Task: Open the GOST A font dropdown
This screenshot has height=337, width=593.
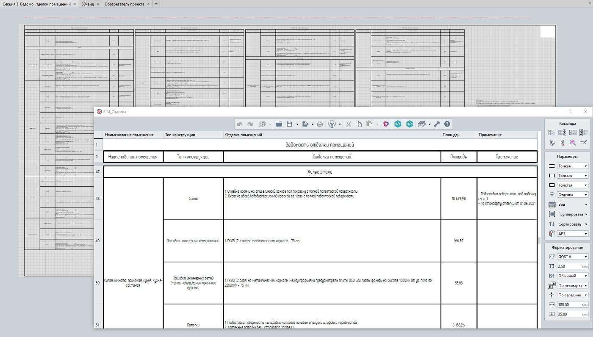Action: [573, 257]
